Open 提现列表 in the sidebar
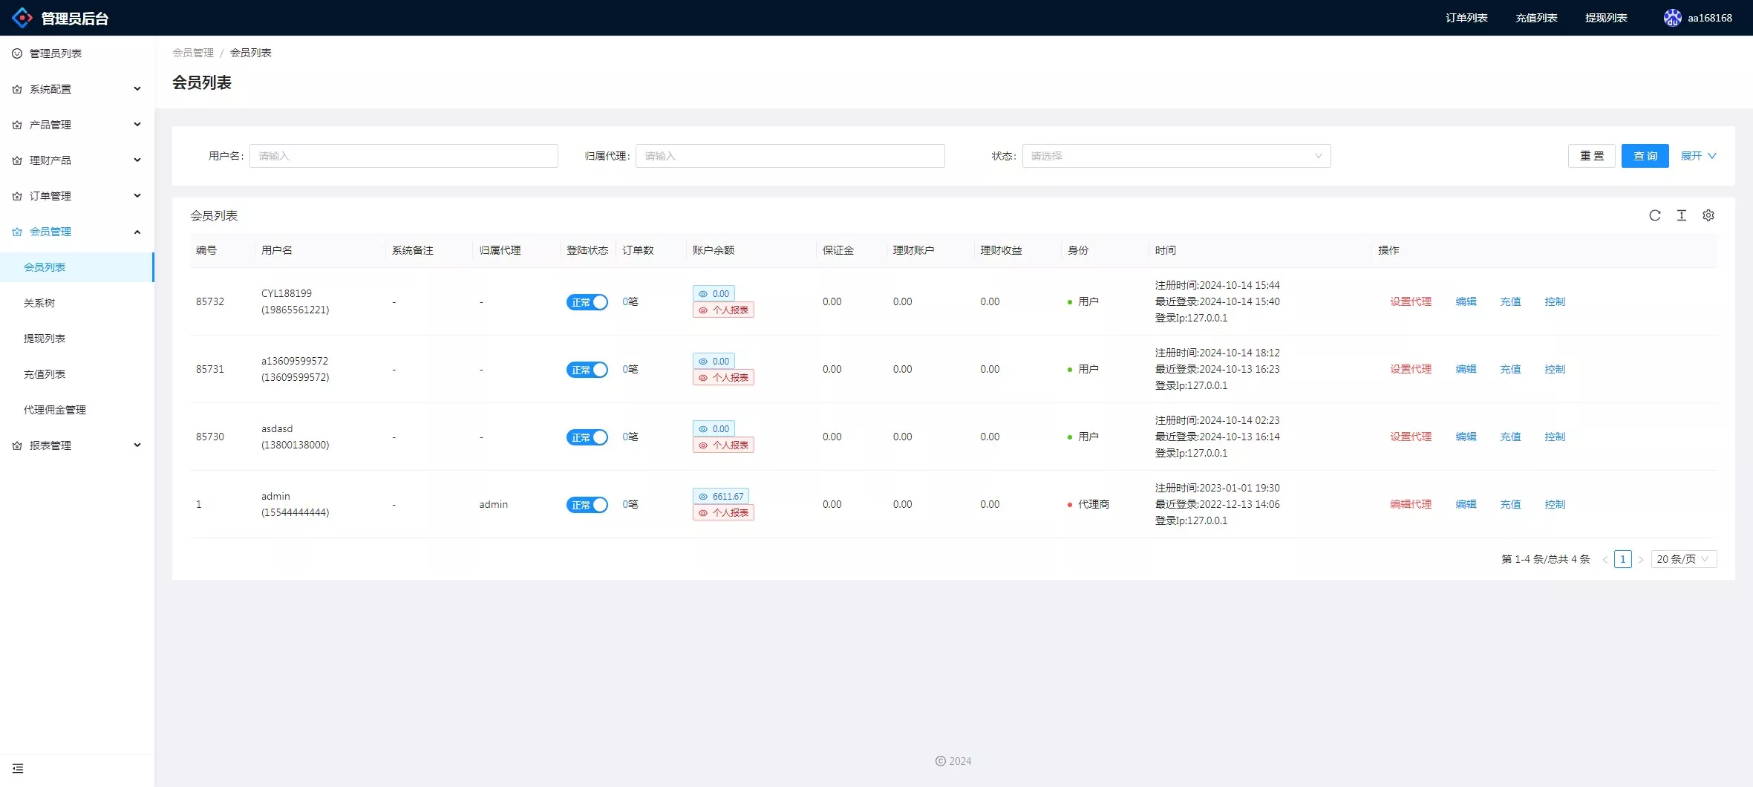Viewport: 1753px width, 787px height. click(x=45, y=339)
